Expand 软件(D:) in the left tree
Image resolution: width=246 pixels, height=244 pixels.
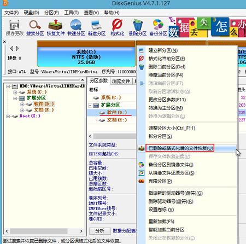pyautogui.click(x=22, y=104)
